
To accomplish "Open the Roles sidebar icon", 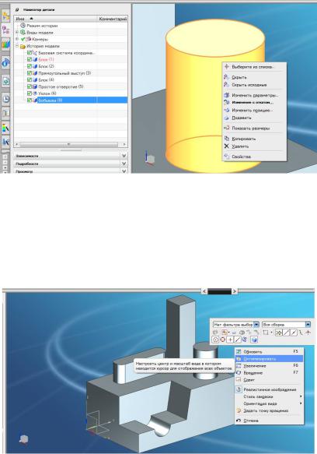I will click(x=5, y=141).
